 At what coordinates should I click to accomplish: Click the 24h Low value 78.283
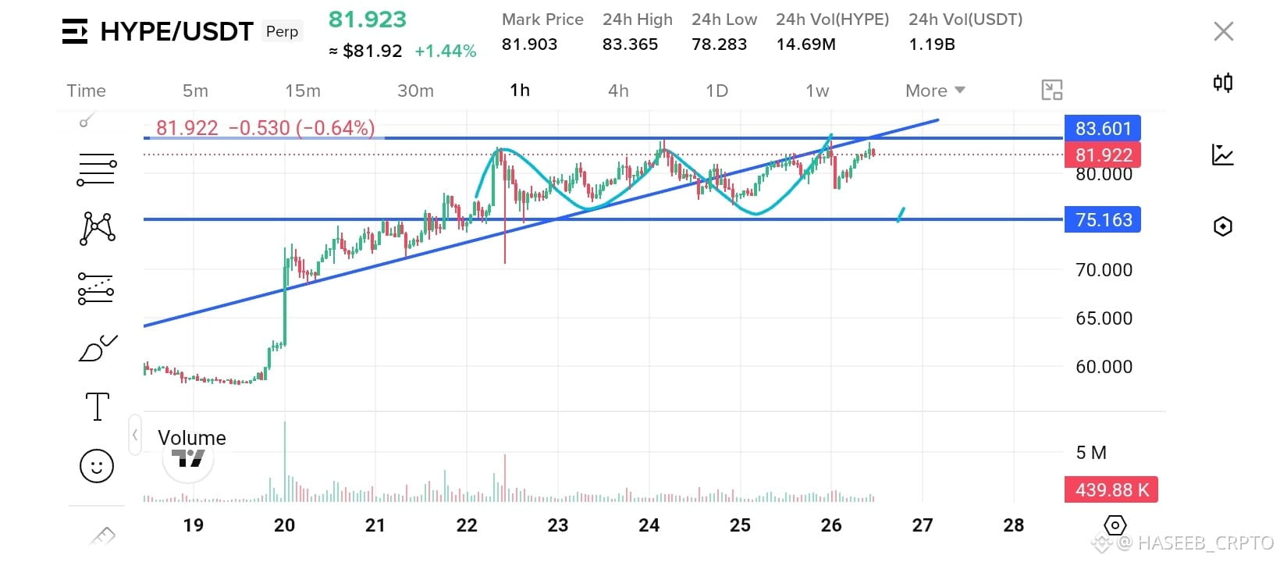pyautogui.click(x=719, y=44)
